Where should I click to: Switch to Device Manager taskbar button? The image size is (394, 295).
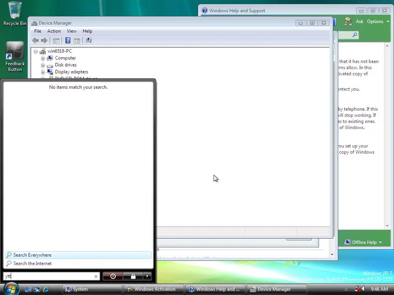tap(277, 289)
